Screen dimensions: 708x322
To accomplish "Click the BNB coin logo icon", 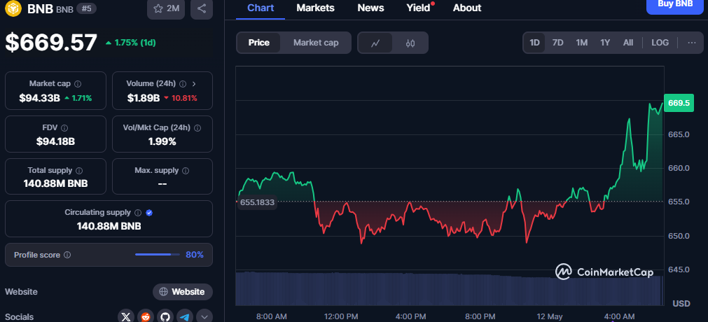I will click(x=13, y=8).
